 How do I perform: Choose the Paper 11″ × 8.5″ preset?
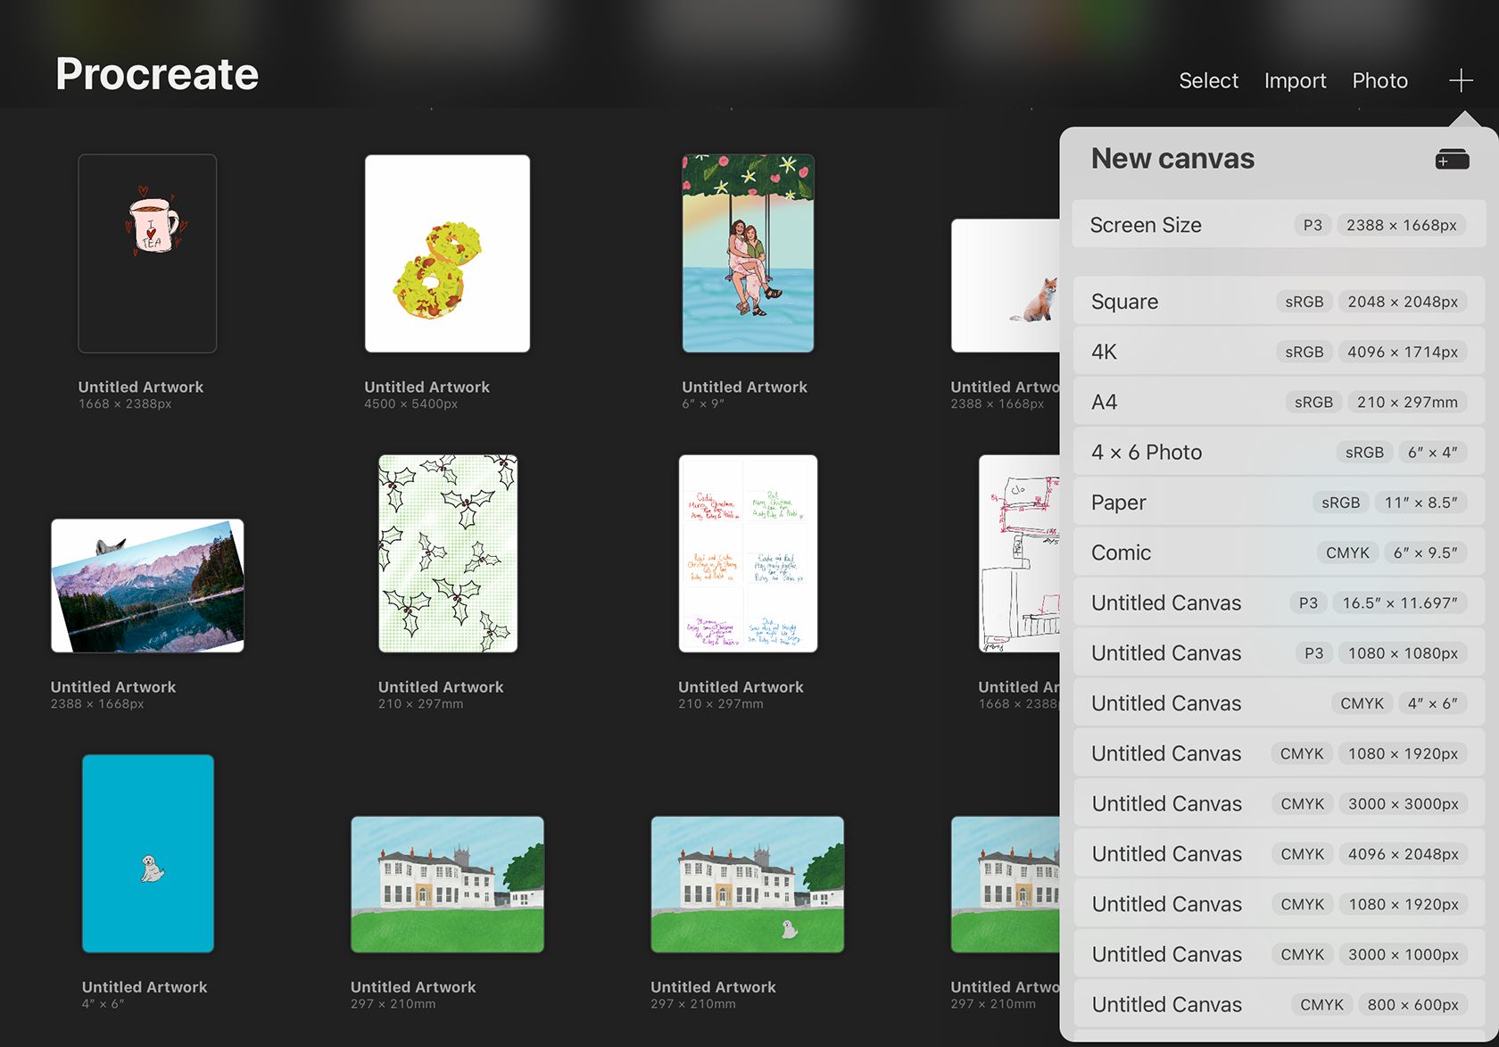(x=1279, y=503)
